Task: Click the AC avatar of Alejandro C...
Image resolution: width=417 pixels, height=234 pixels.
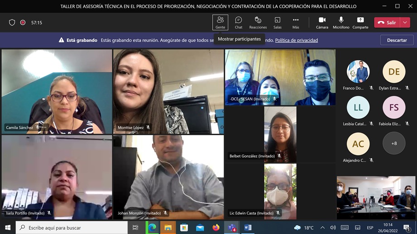Action: click(x=358, y=144)
